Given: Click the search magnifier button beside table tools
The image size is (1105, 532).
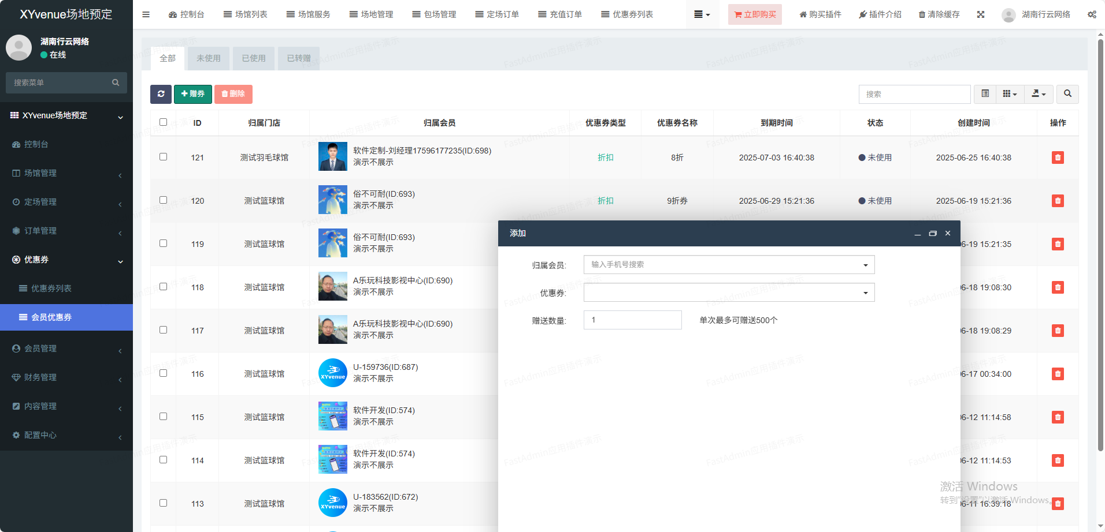Looking at the screenshot, I should [1067, 94].
